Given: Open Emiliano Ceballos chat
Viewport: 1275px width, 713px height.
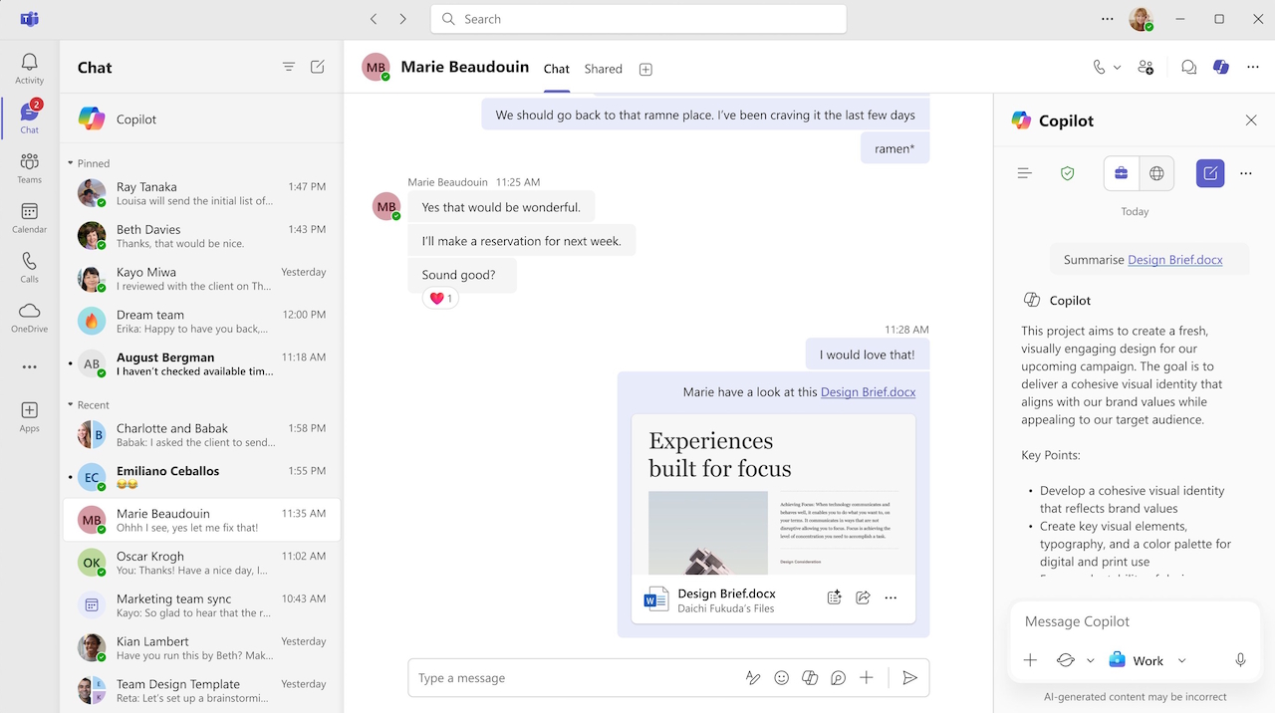Looking at the screenshot, I should pyautogui.click(x=200, y=477).
